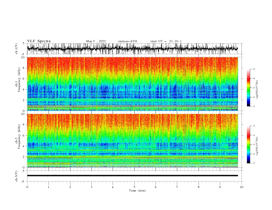This screenshot has height=210, width=272.
Task: Click the ch.1 colorbar 'log(PSD)(V²/Hz)' label
Action: pos(257,90)
